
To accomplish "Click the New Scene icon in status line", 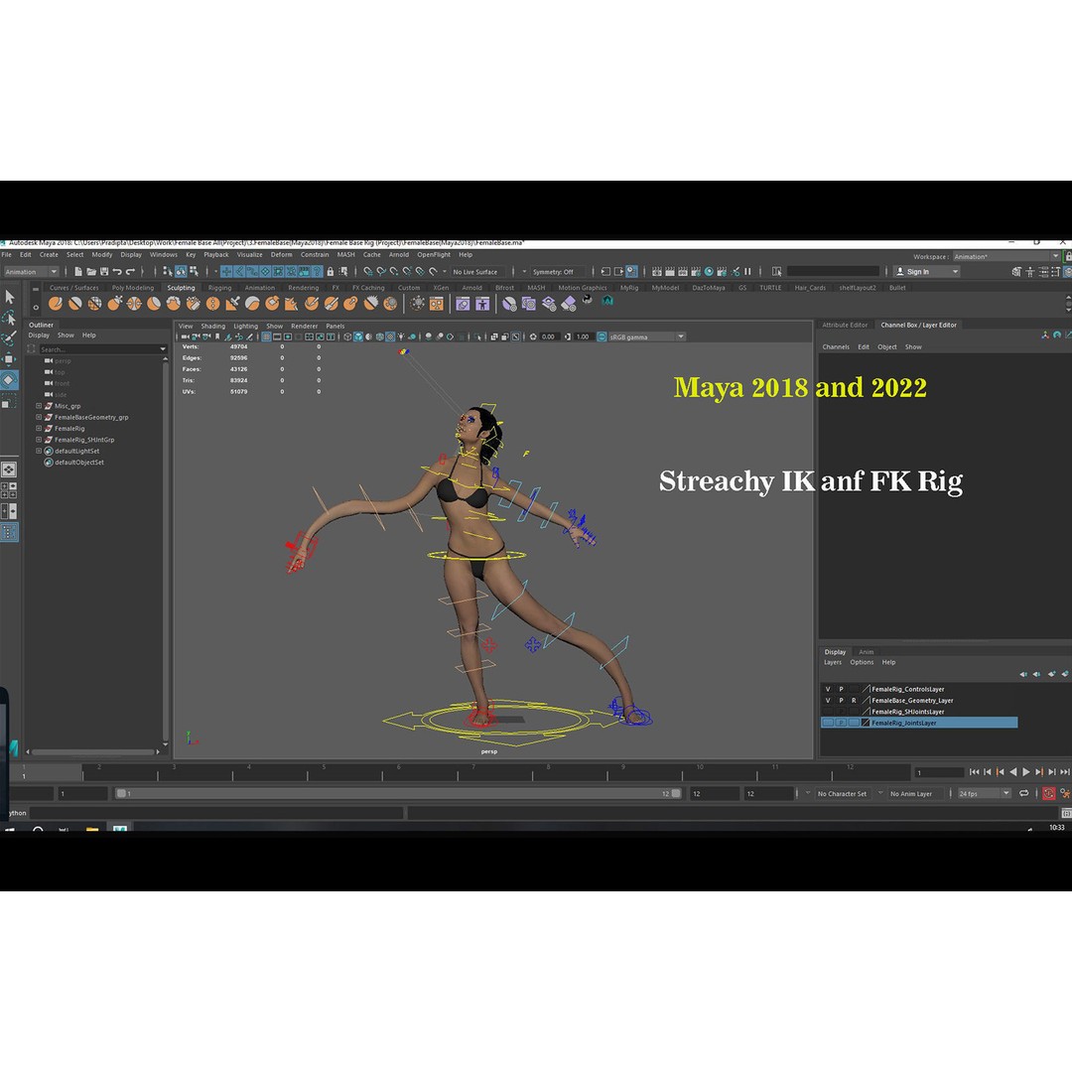I will coord(78,271).
